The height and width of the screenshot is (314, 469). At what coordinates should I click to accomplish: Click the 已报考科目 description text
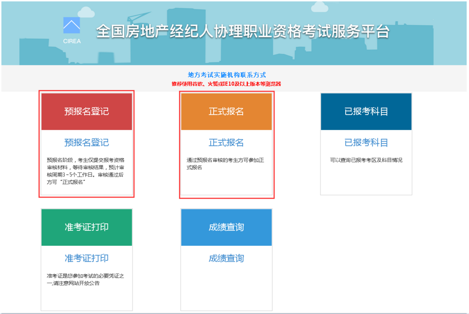point(366,160)
